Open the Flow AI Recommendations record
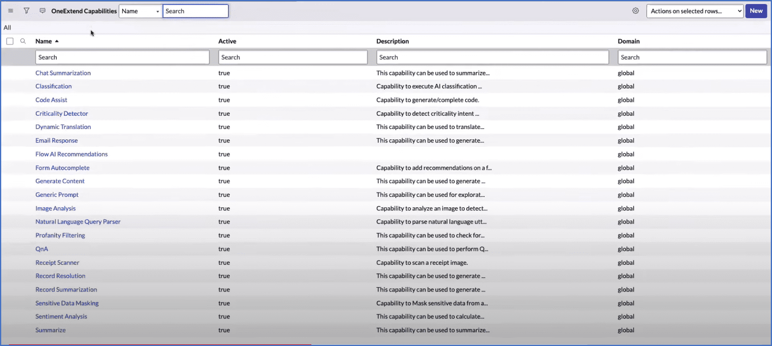The image size is (772, 346). [x=72, y=154]
